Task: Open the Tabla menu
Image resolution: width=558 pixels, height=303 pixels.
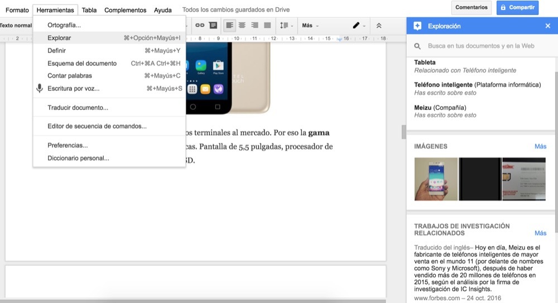Action: point(89,10)
